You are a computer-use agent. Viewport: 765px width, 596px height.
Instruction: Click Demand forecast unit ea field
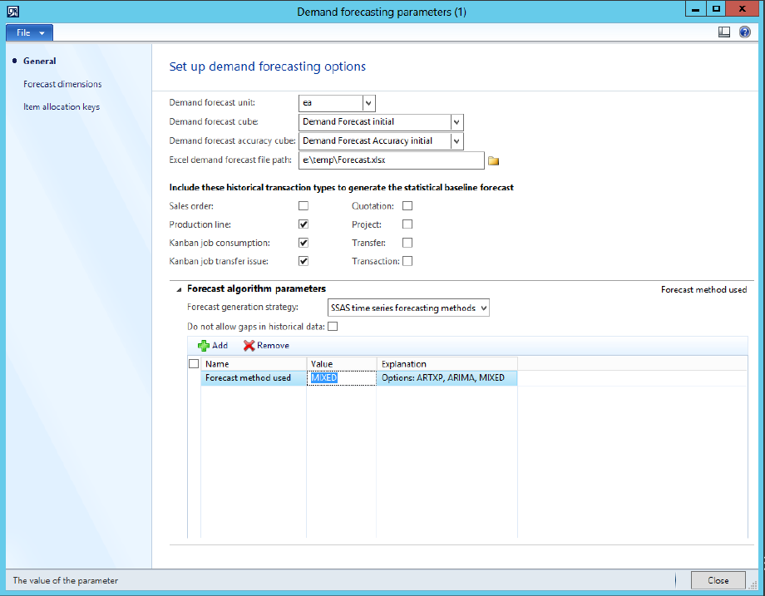[331, 103]
